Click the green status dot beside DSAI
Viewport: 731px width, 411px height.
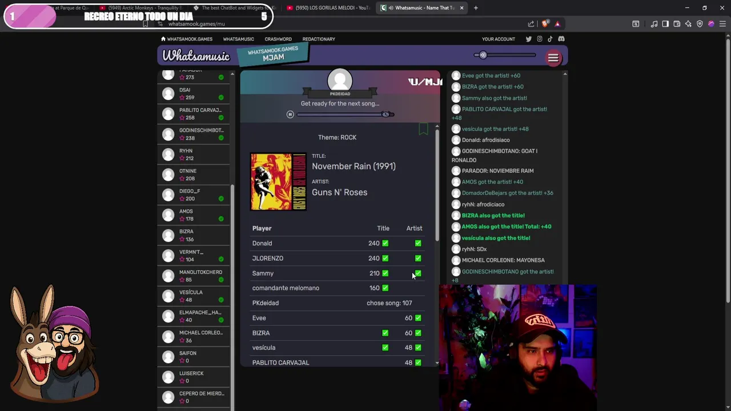pos(221,98)
